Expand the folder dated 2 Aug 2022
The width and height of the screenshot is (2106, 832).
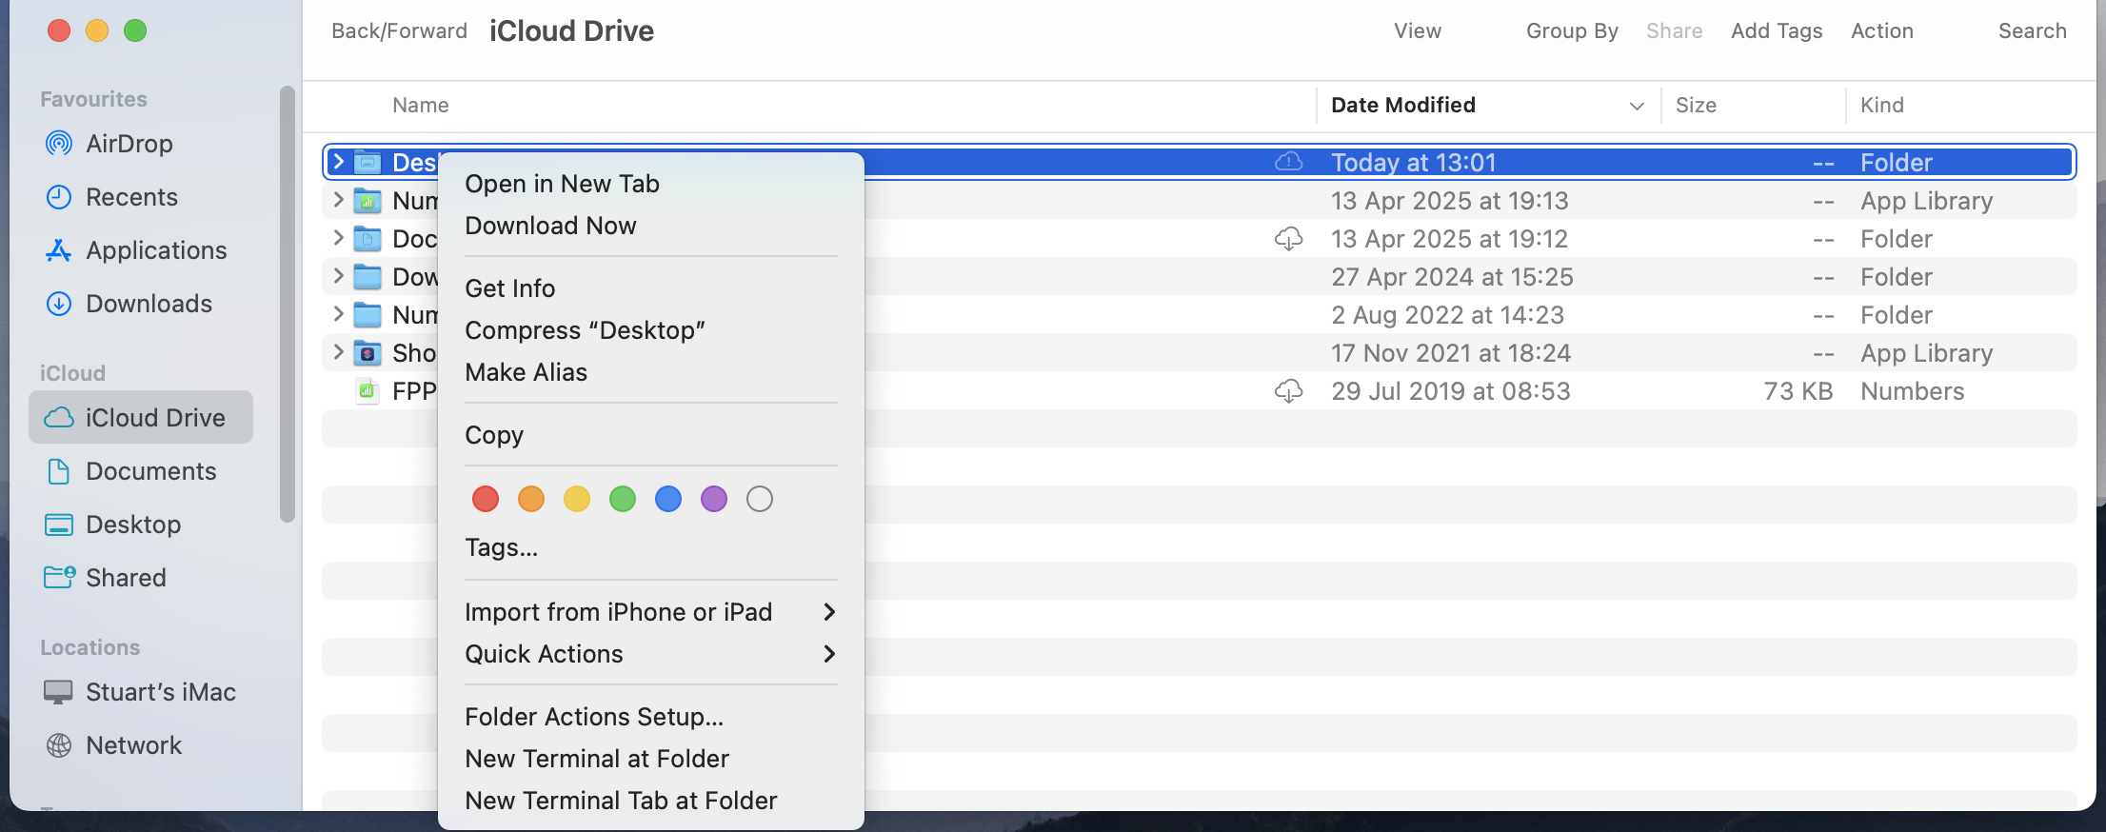click(x=338, y=314)
